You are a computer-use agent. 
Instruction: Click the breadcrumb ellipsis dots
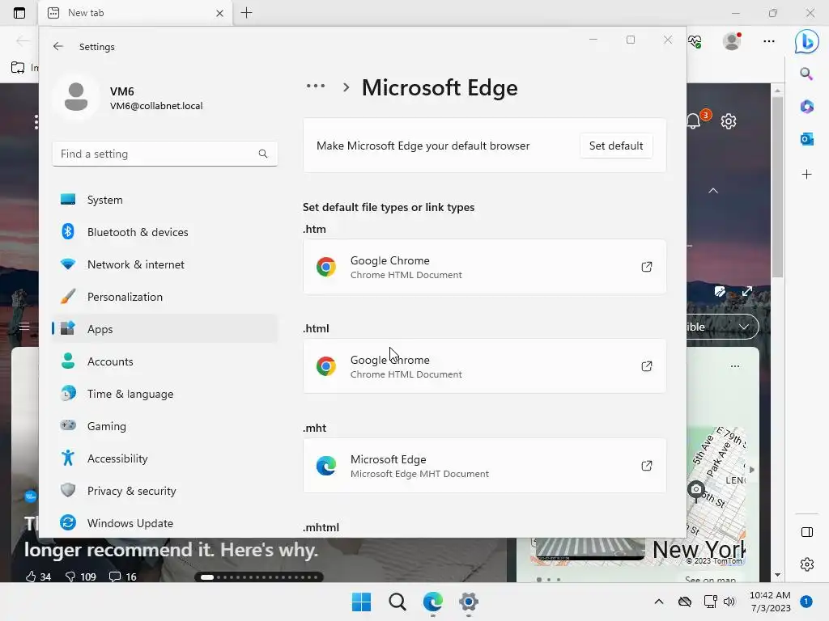pos(316,86)
